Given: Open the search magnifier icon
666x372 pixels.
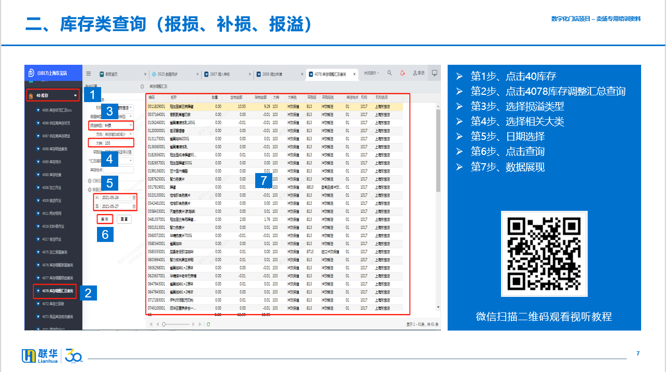Looking at the screenshot, I should (390, 74).
